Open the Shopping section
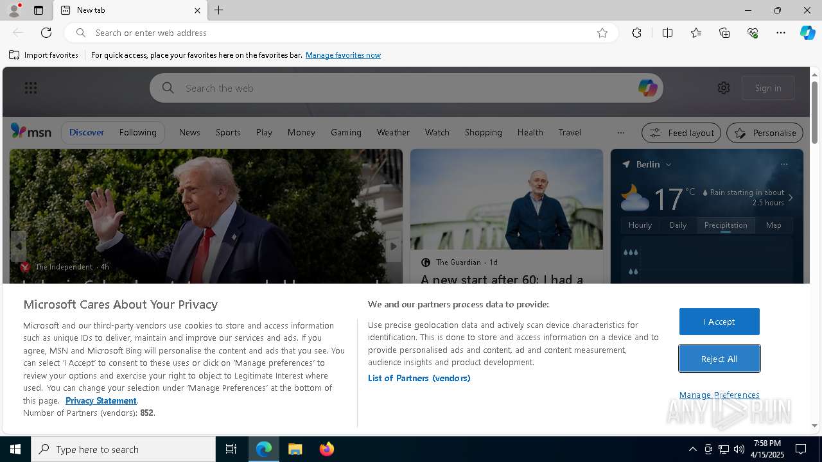This screenshot has height=462, width=822. pyautogui.click(x=484, y=132)
